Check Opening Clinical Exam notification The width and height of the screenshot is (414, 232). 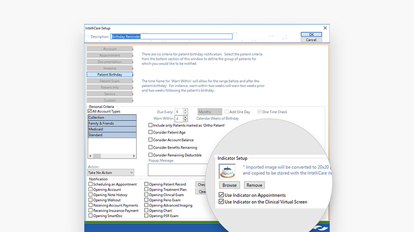tap(146, 195)
